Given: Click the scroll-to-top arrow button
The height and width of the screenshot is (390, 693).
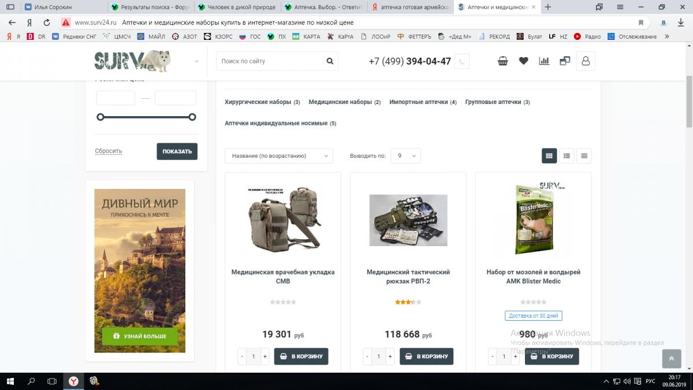Looking at the screenshot, I should click(671, 358).
